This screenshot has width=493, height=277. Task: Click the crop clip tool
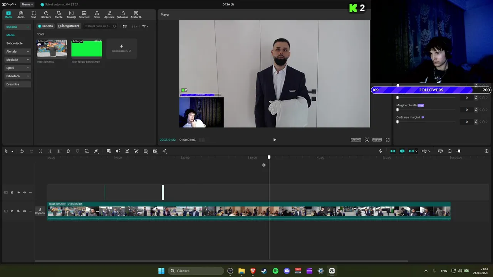(87, 151)
